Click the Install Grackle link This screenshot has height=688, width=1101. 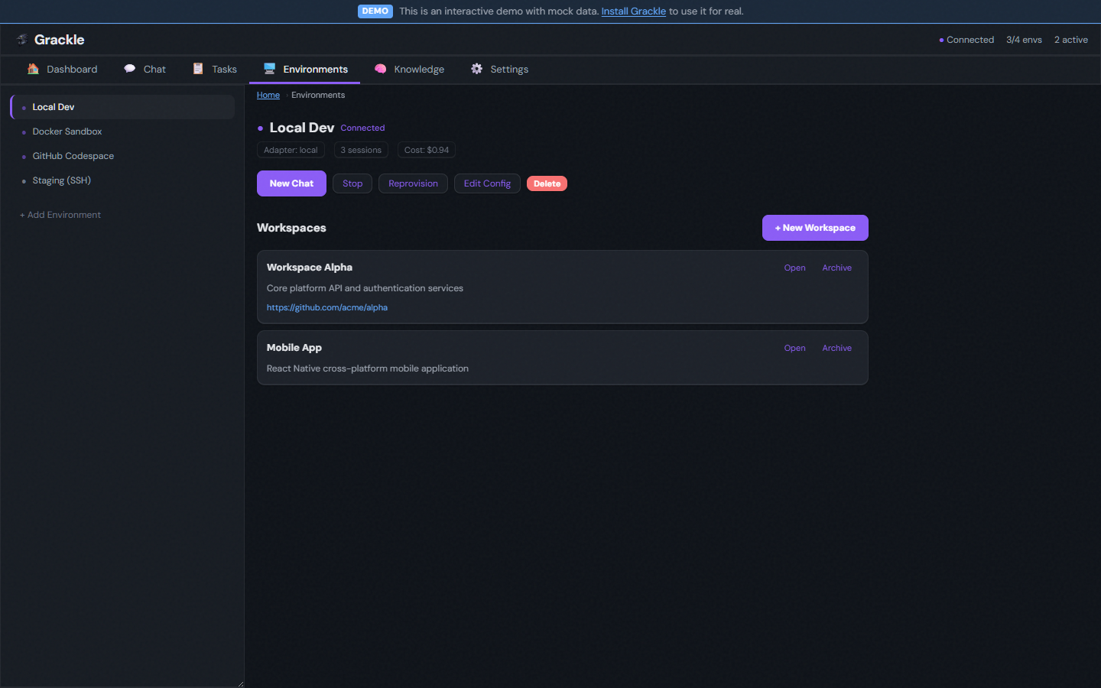point(633,11)
